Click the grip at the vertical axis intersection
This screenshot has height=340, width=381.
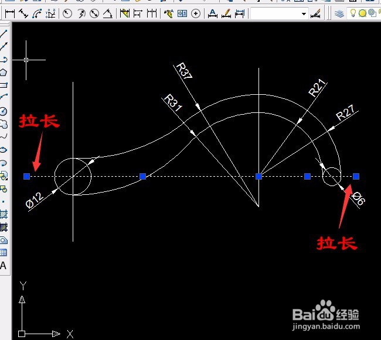(258, 176)
